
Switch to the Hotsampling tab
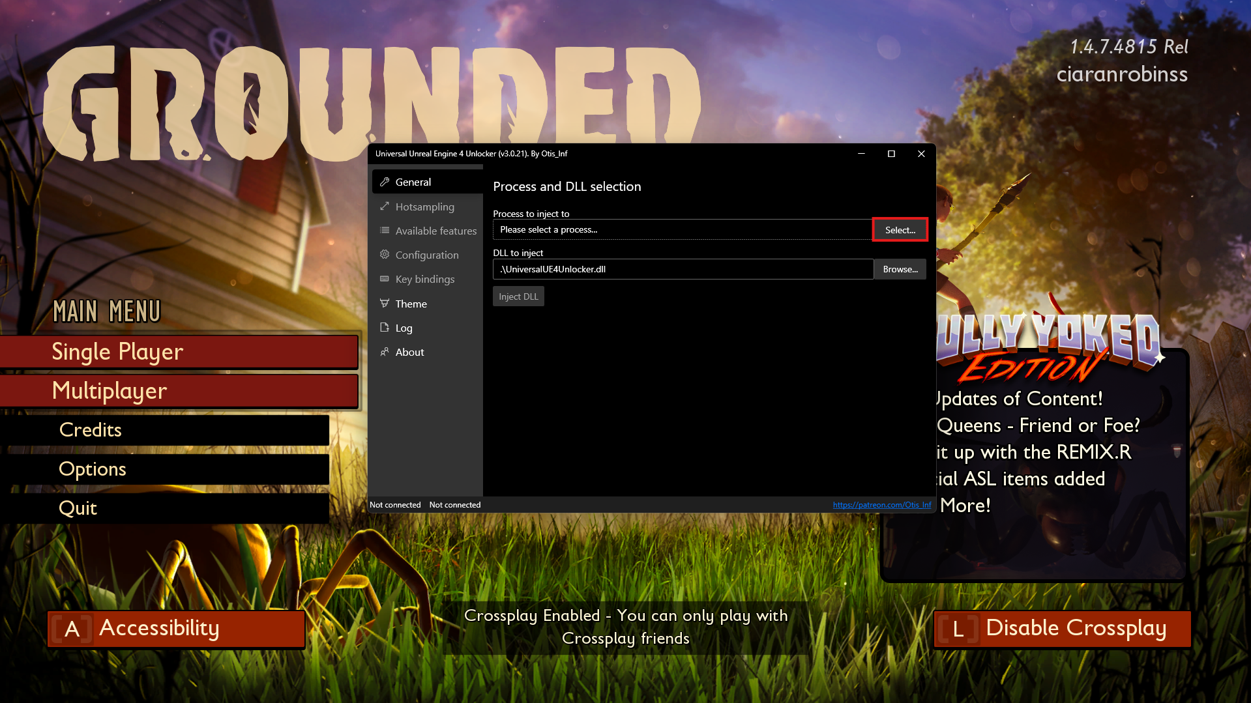(428, 207)
